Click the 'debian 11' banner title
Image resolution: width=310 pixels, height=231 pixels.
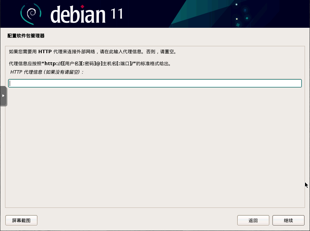click(87, 14)
